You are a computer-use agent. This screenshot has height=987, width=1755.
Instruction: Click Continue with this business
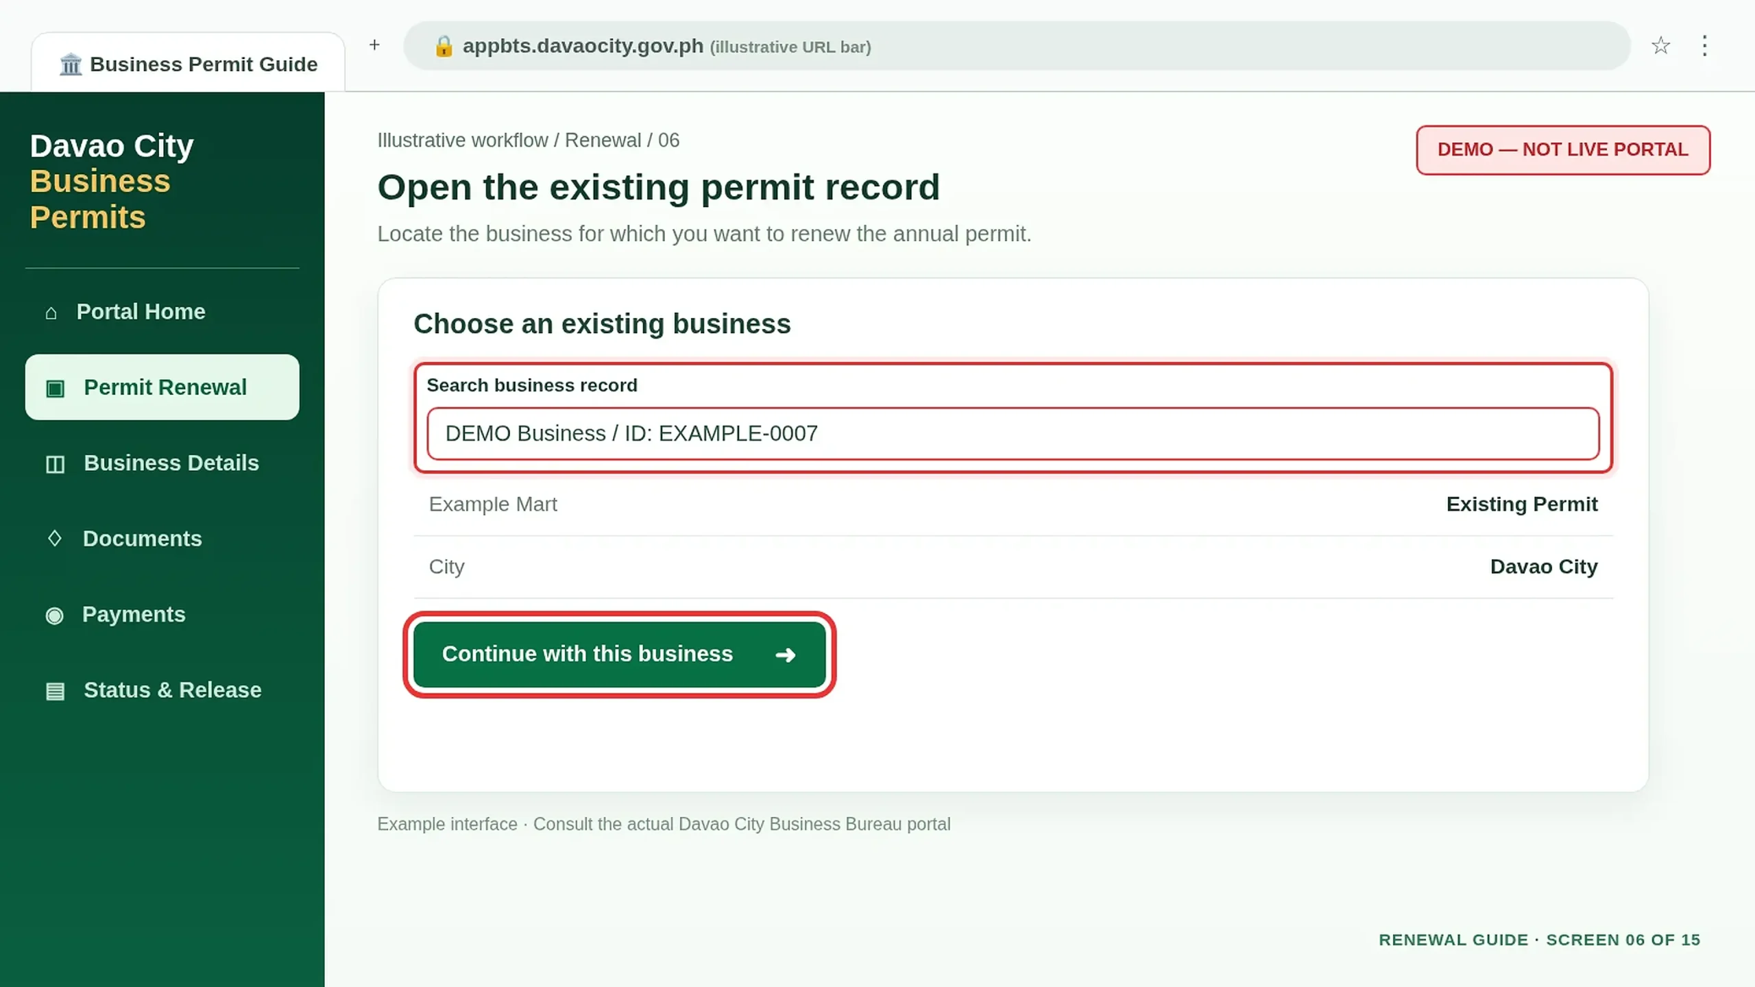point(620,655)
